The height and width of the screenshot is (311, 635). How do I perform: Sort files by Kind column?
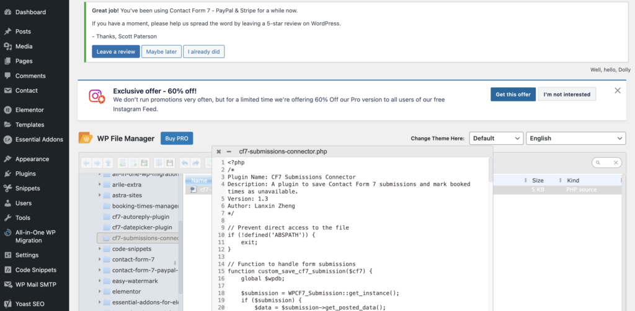(x=572, y=181)
